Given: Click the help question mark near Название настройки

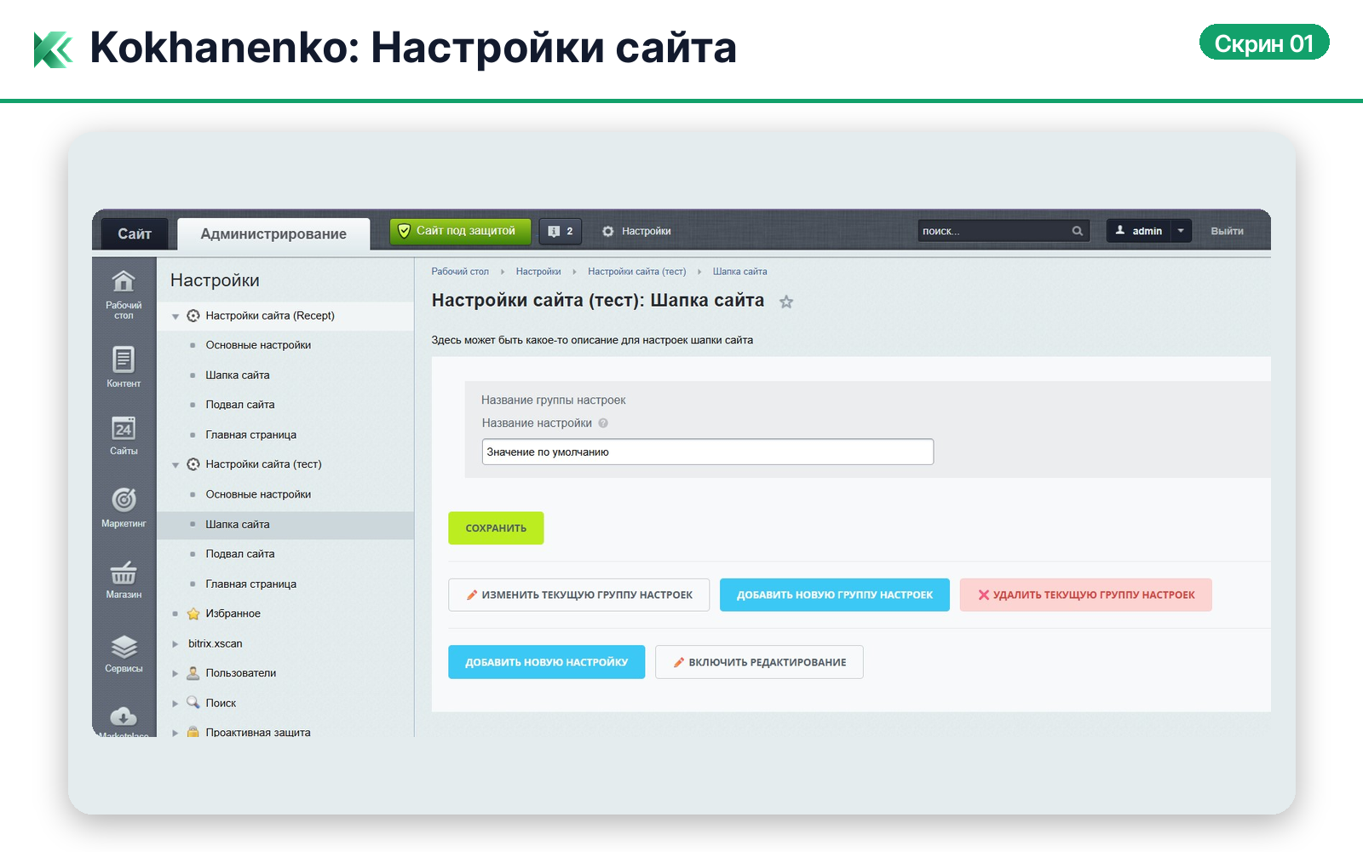Looking at the screenshot, I should coord(603,423).
